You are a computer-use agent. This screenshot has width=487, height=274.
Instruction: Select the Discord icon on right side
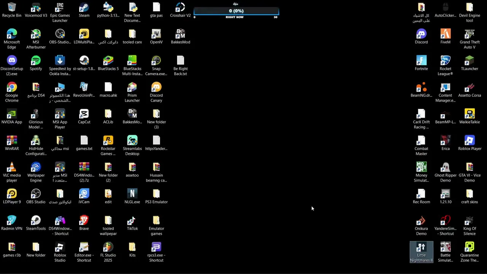coord(421,37)
